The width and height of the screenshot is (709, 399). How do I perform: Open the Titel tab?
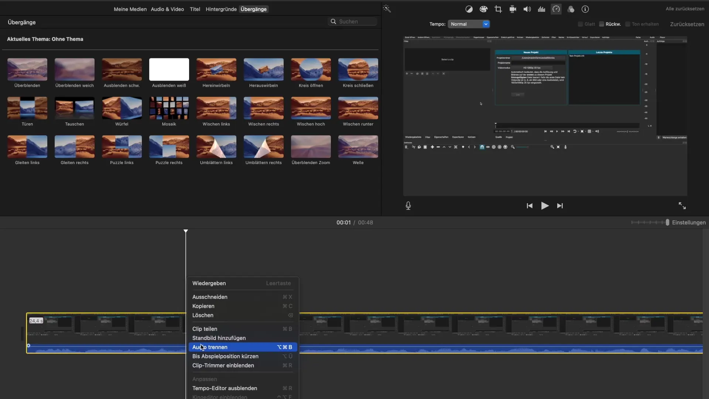pyautogui.click(x=195, y=9)
